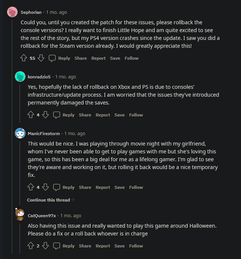Upvote CatQueen97x's comment
241x259 pixels.
click(31, 246)
